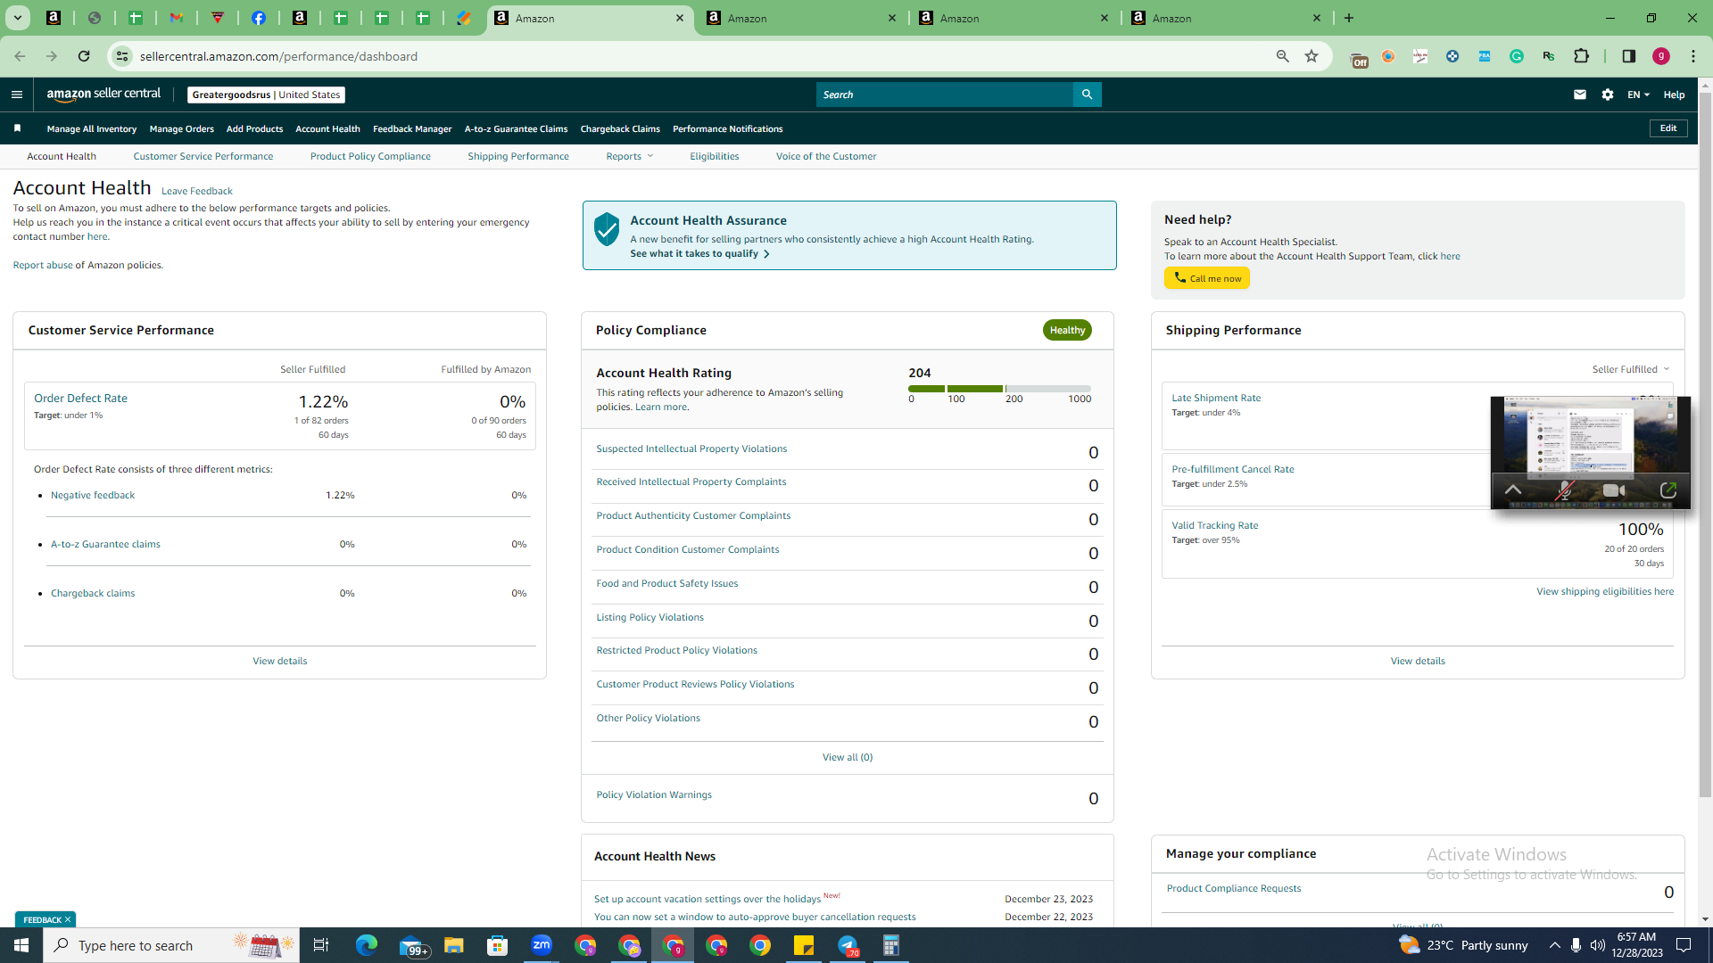The image size is (1713, 963).
Task: Click View shipping eligibilities here link
Action: pyautogui.click(x=1605, y=591)
